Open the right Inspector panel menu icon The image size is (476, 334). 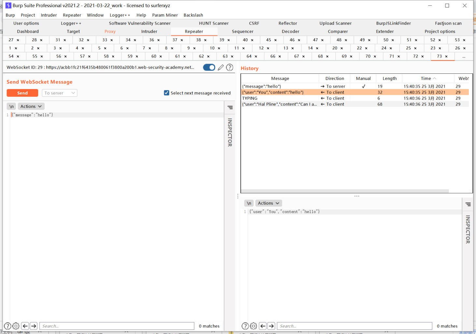point(468,204)
